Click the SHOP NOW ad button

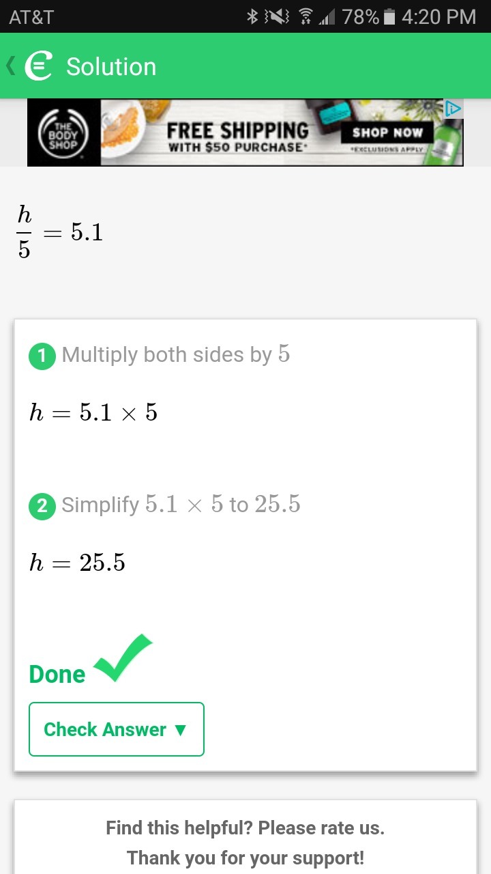point(387,132)
